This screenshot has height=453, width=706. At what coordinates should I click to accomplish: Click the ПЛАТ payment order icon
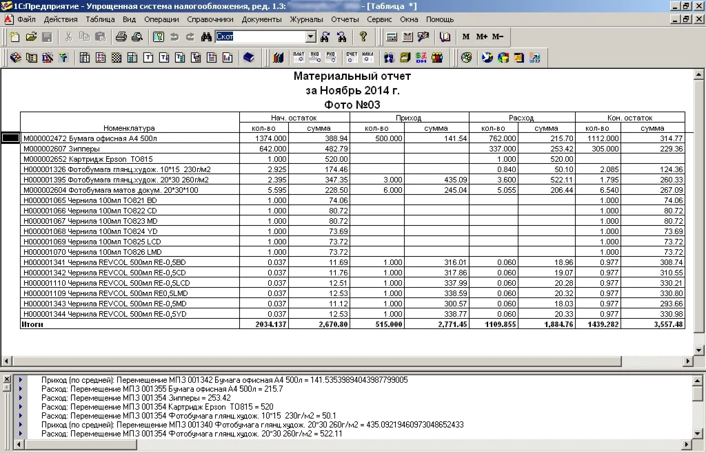(299, 57)
